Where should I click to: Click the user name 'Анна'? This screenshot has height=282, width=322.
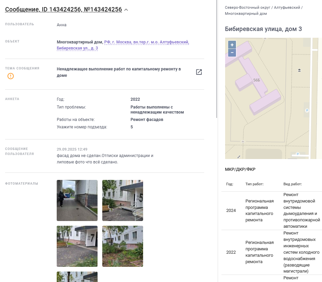61,25
